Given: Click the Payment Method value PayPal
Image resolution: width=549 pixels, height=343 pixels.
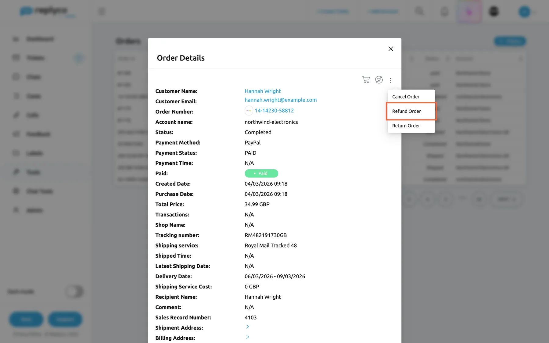Looking at the screenshot, I should [x=253, y=143].
